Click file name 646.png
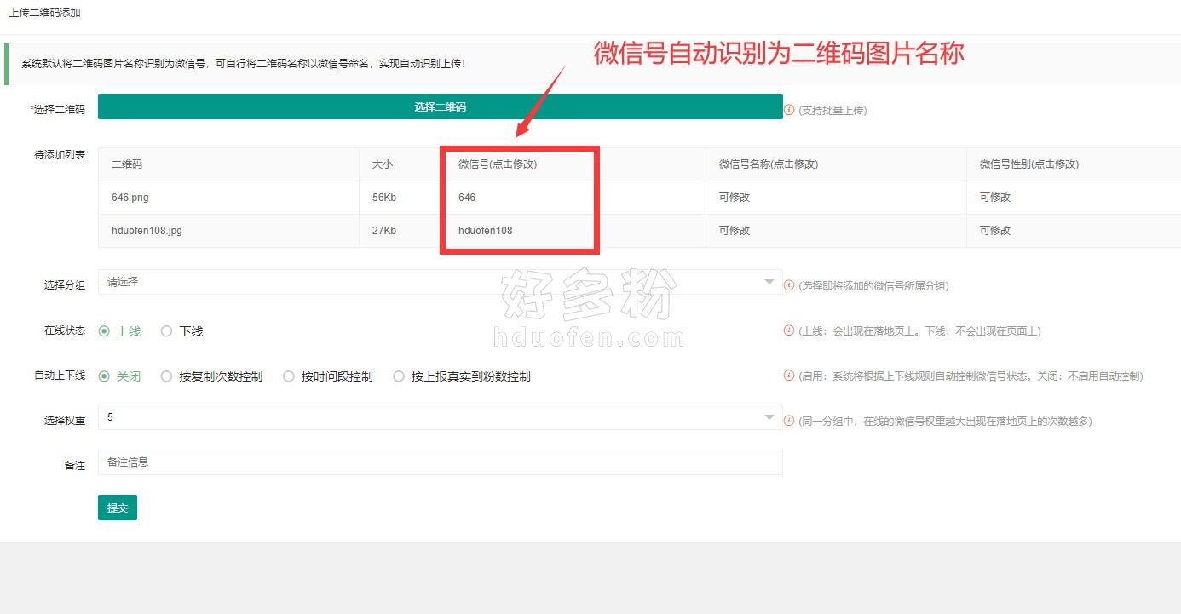Screen dimensions: 1181x614 point(130,198)
